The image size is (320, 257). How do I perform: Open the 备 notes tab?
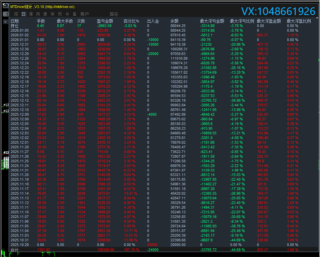(x=74, y=14)
